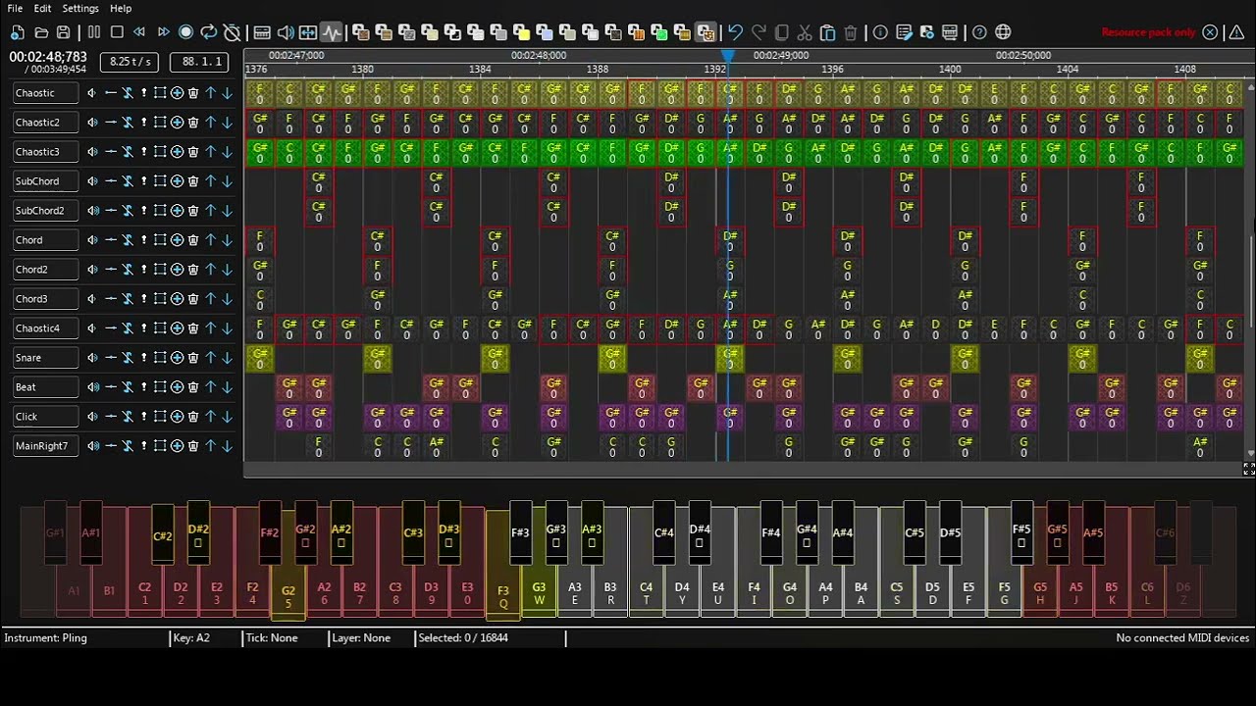Cut the selection using the scissors icon
This screenshot has height=706, width=1256.
point(805,32)
